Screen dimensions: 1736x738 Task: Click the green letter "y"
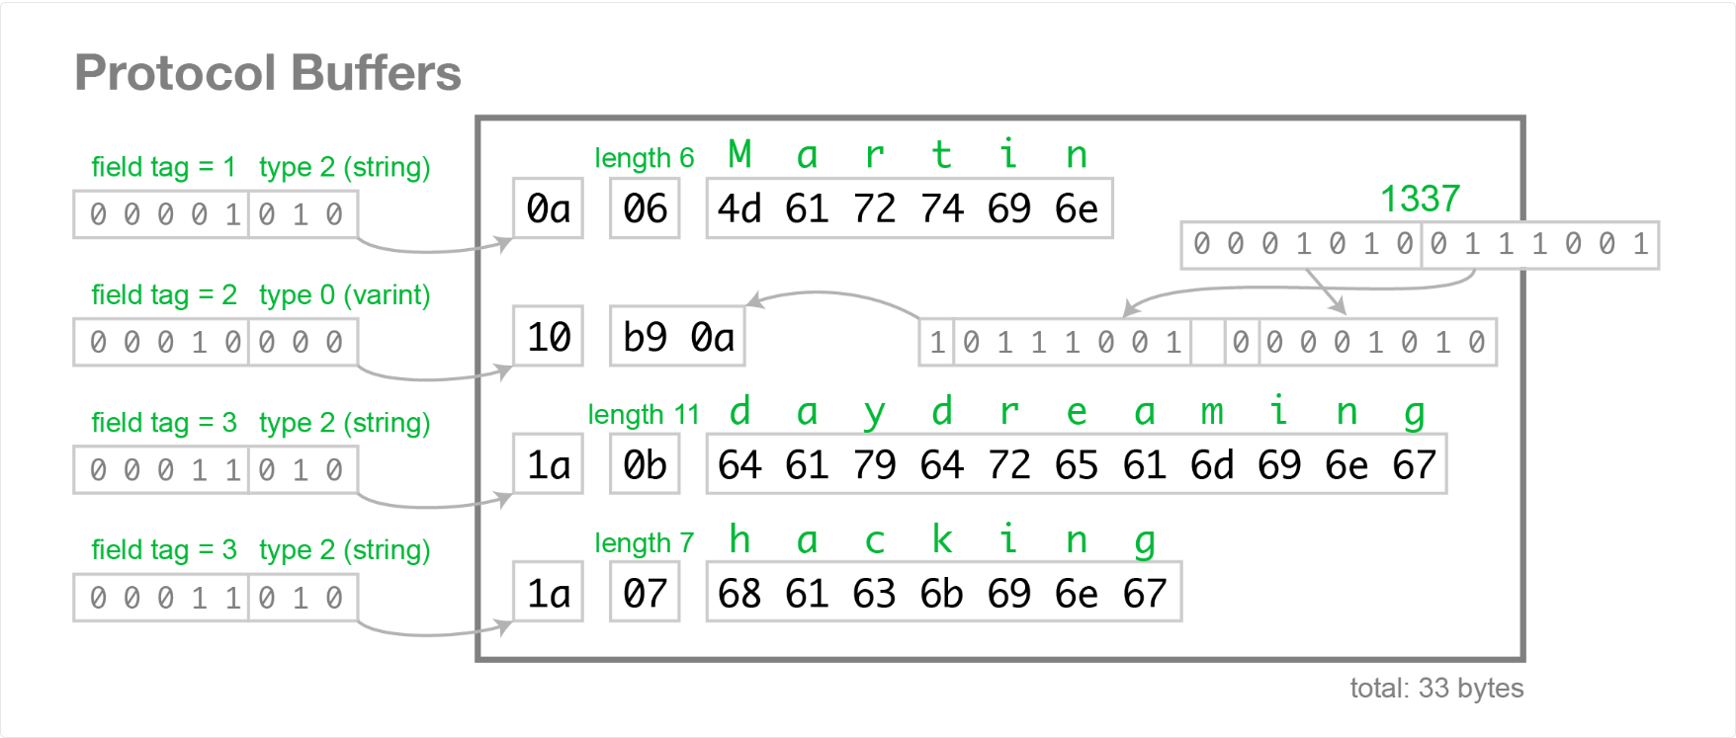point(874,413)
